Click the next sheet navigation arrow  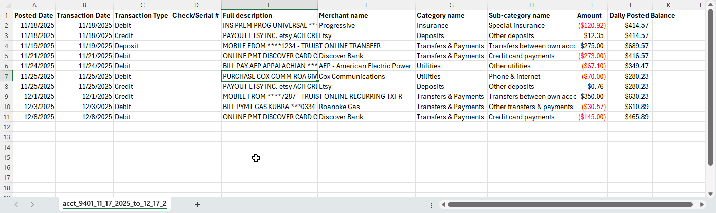tap(32, 204)
